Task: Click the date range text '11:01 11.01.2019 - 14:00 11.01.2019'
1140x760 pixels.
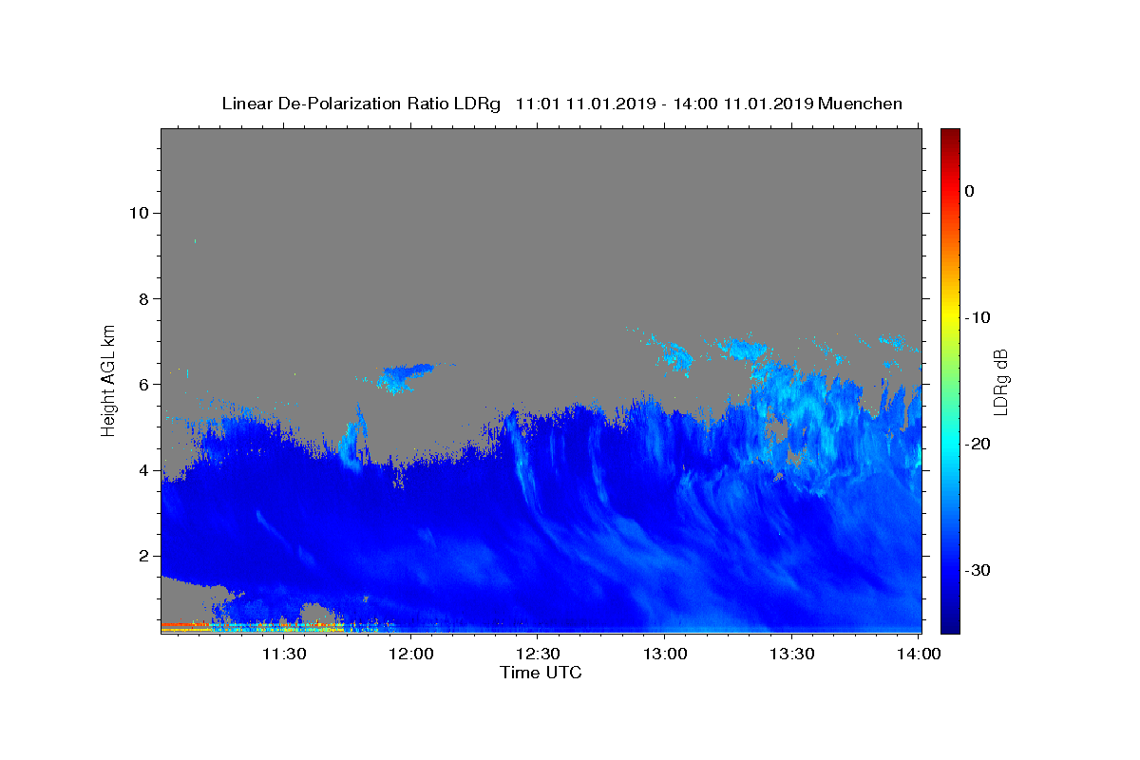Action: point(664,104)
